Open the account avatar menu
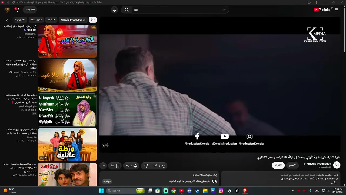 click(7, 10)
